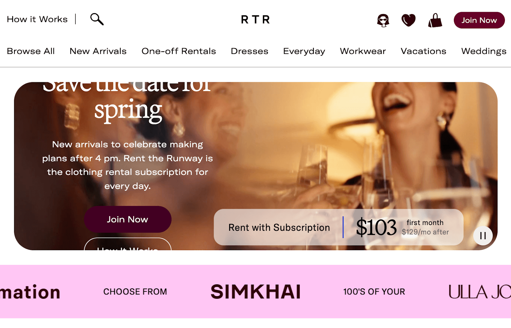Click the SIMKHAI brand logo
This screenshot has width=511, height=328.
point(256,292)
